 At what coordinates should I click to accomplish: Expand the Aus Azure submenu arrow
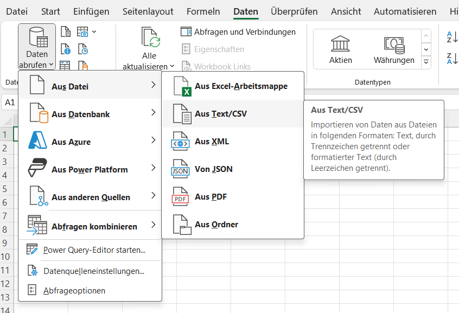point(154,140)
